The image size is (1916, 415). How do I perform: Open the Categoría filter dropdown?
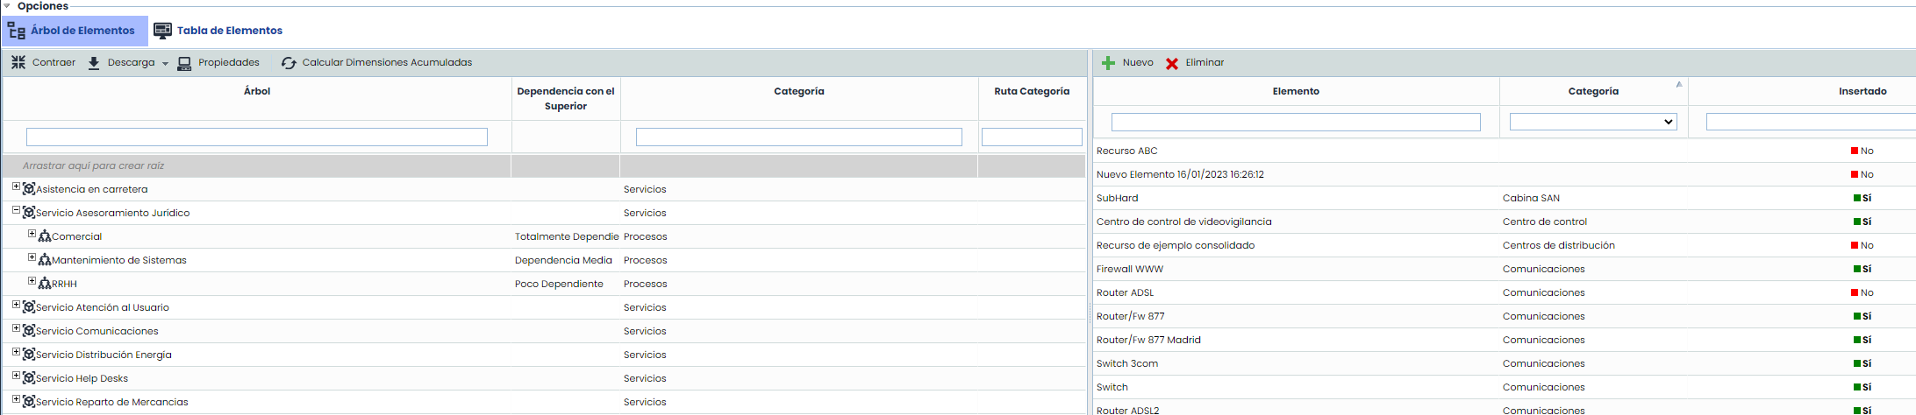tap(1592, 122)
